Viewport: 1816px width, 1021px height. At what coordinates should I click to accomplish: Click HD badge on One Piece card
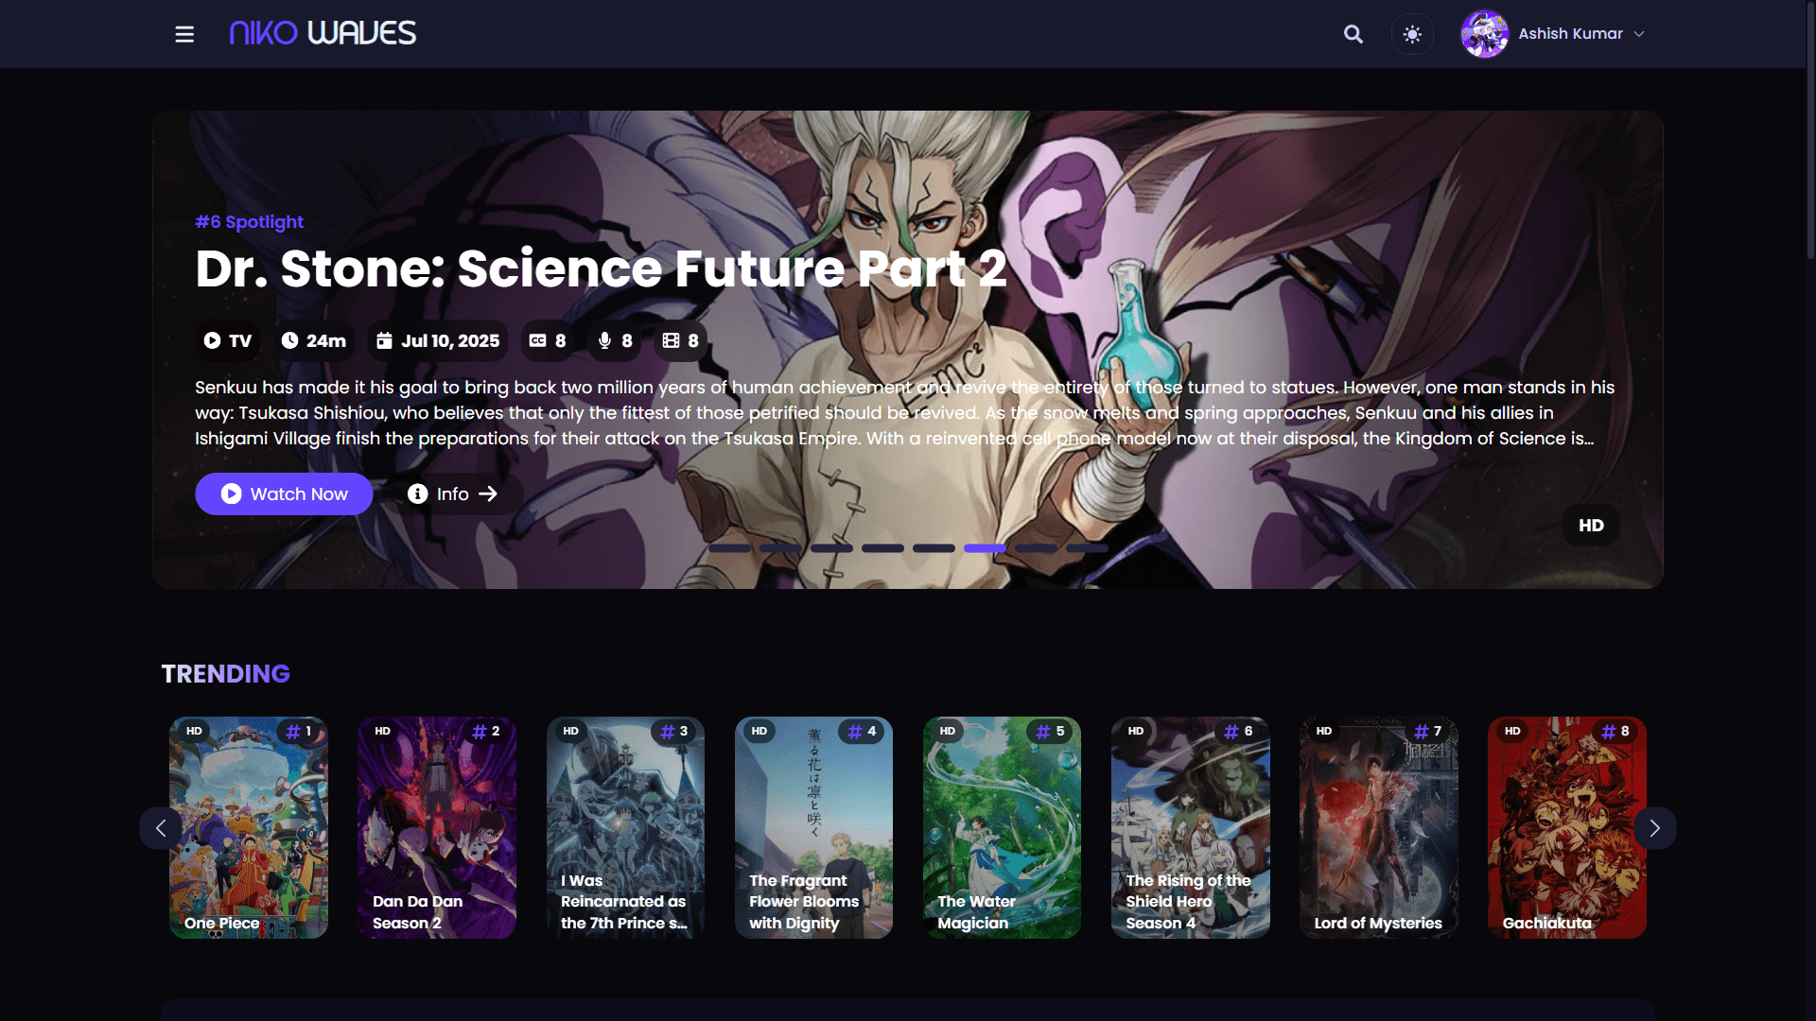pos(194,731)
